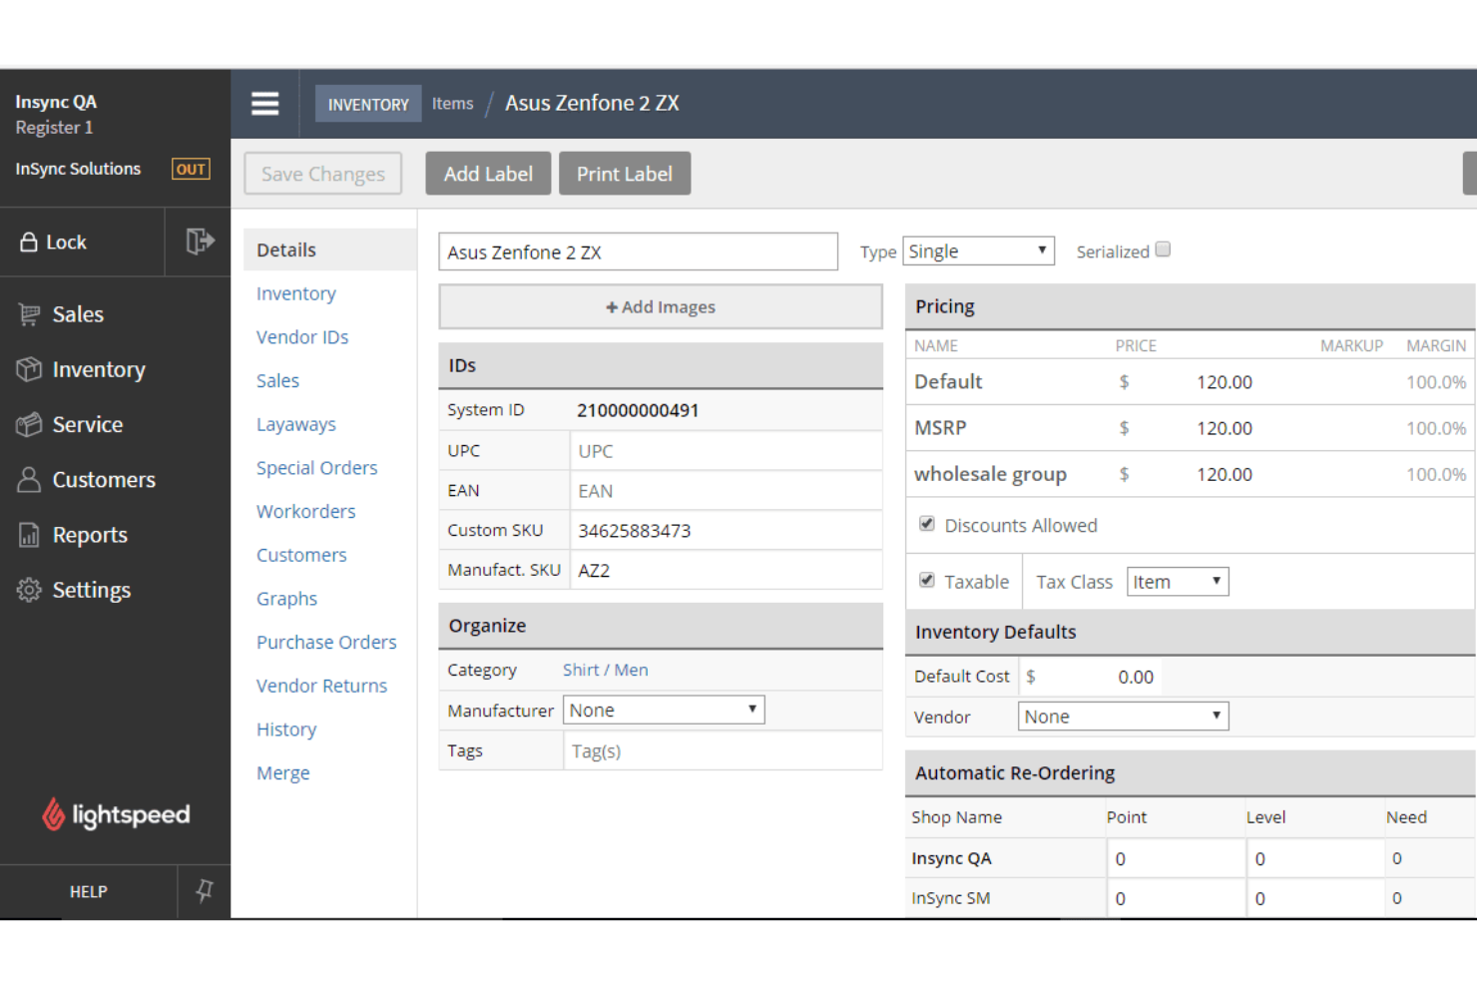This screenshot has width=1477, height=985.
Task: Open the Workorders tab
Action: [306, 511]
